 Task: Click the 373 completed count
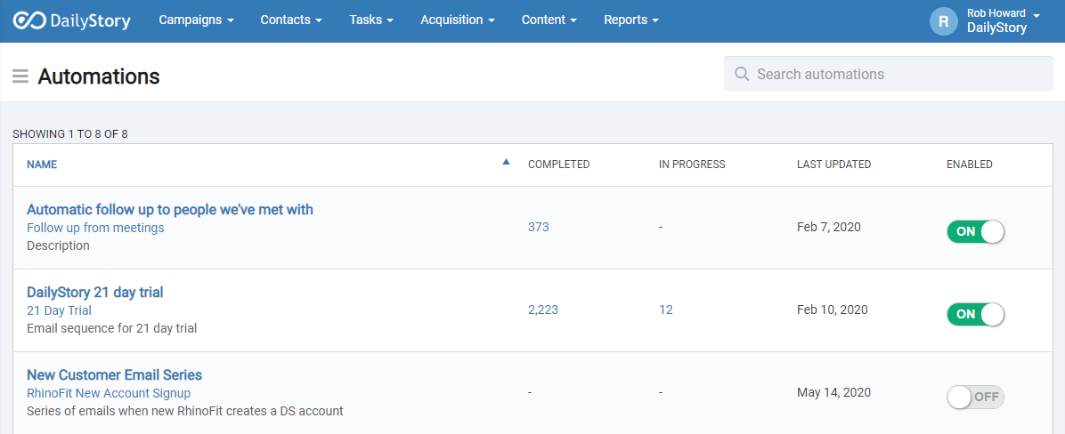pos(539,227)
